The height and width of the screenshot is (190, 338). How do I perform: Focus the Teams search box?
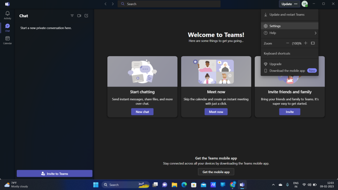pyautogui.click(x=169, y=4)
